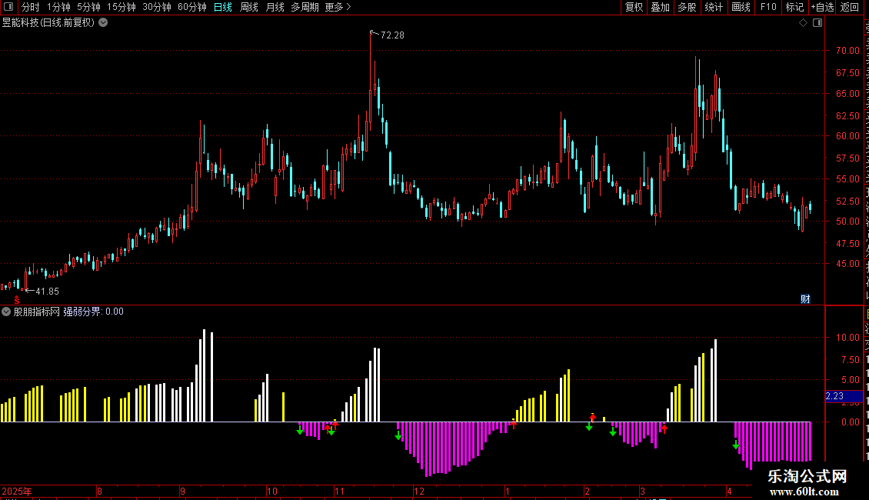Viewport: 869px width, 500px height.
Task: Open the 多股 multi-stock view
Action: tap(687, 7)
